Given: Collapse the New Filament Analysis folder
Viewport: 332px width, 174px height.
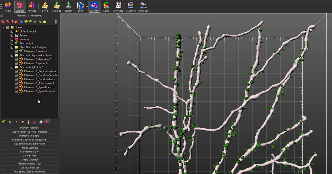Looking at the screenshot, I should 8,48.
